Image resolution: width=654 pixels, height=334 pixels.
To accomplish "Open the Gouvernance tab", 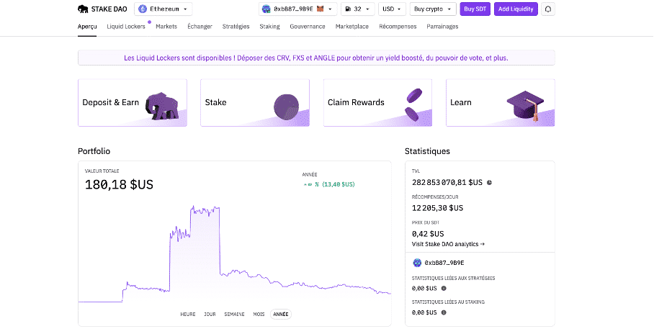I will pyautogui.click(x=308, y=27).
